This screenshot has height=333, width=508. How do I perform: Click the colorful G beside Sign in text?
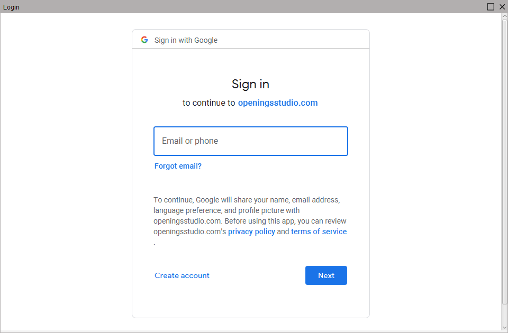coord(144,39)
